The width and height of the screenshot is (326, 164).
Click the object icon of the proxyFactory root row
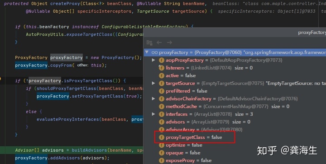[154, 52]
